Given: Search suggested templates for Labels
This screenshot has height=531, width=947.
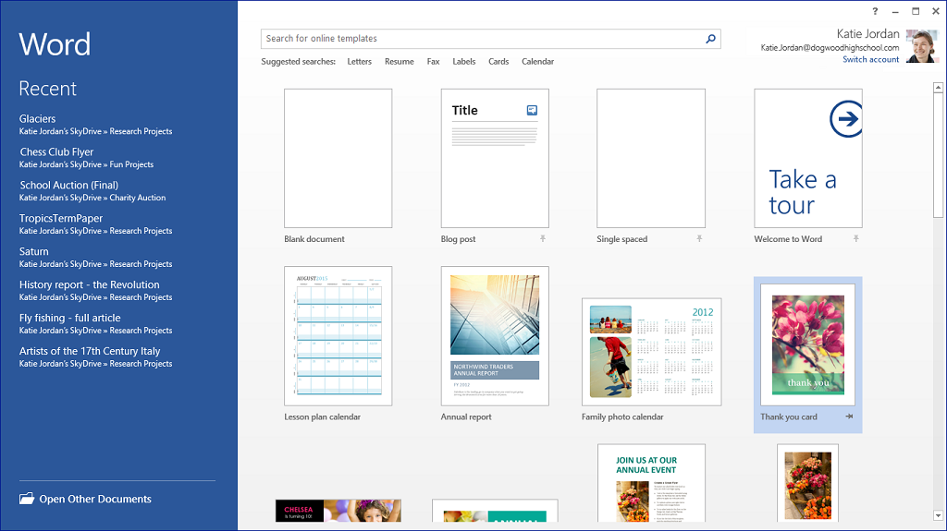Looking at the screenshot, I should 464,62.
